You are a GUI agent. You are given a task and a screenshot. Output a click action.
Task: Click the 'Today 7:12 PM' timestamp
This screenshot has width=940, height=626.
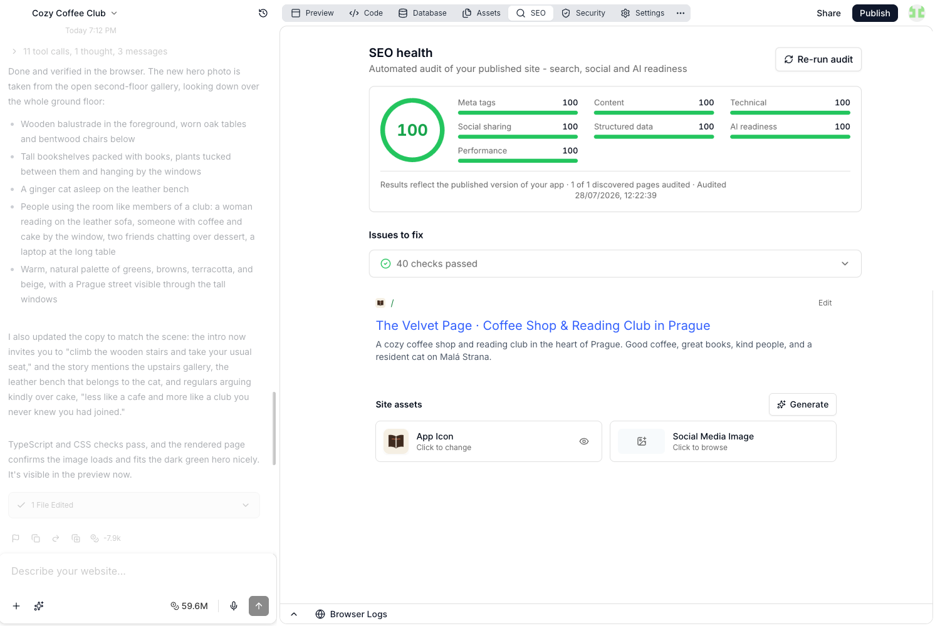(x=91, y=31)
